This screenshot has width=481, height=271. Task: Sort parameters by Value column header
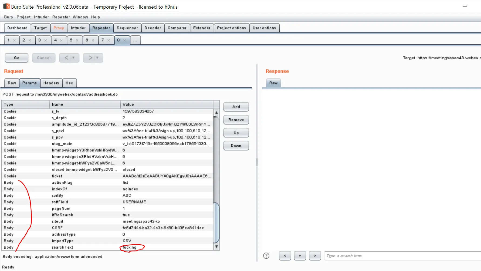[x=167, y=104]
